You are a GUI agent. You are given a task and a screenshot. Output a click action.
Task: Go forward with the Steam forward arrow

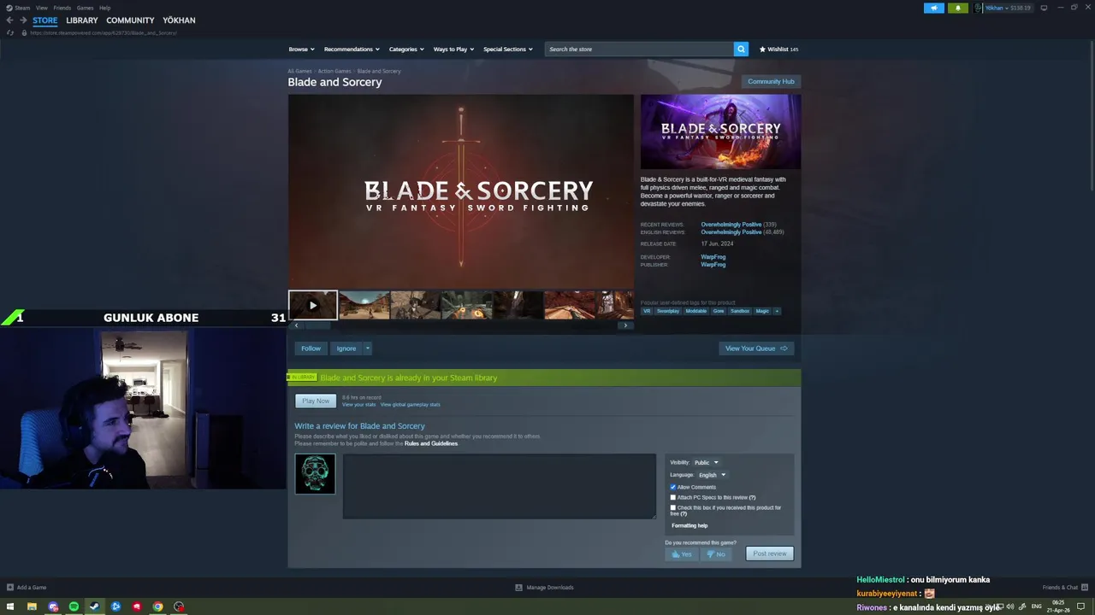pos(23,20)
